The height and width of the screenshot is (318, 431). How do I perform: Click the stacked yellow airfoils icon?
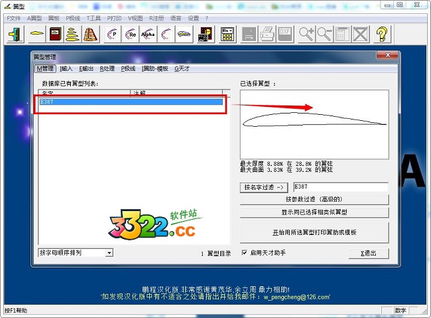pyautogui.click(x=73, y=34)
